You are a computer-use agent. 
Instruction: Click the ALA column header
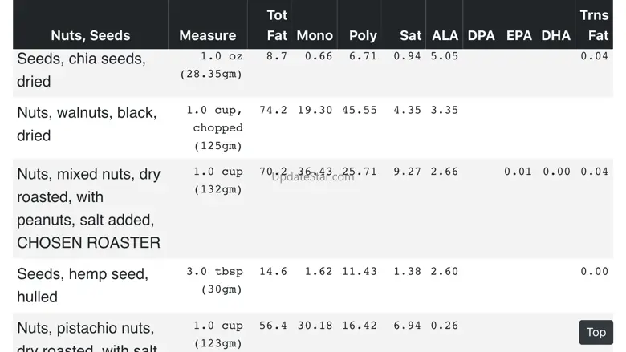tap(445, 35)
